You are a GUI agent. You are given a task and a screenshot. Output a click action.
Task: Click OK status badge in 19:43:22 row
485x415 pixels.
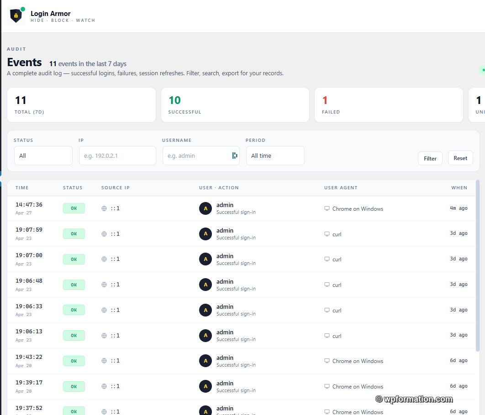[74, 361]
